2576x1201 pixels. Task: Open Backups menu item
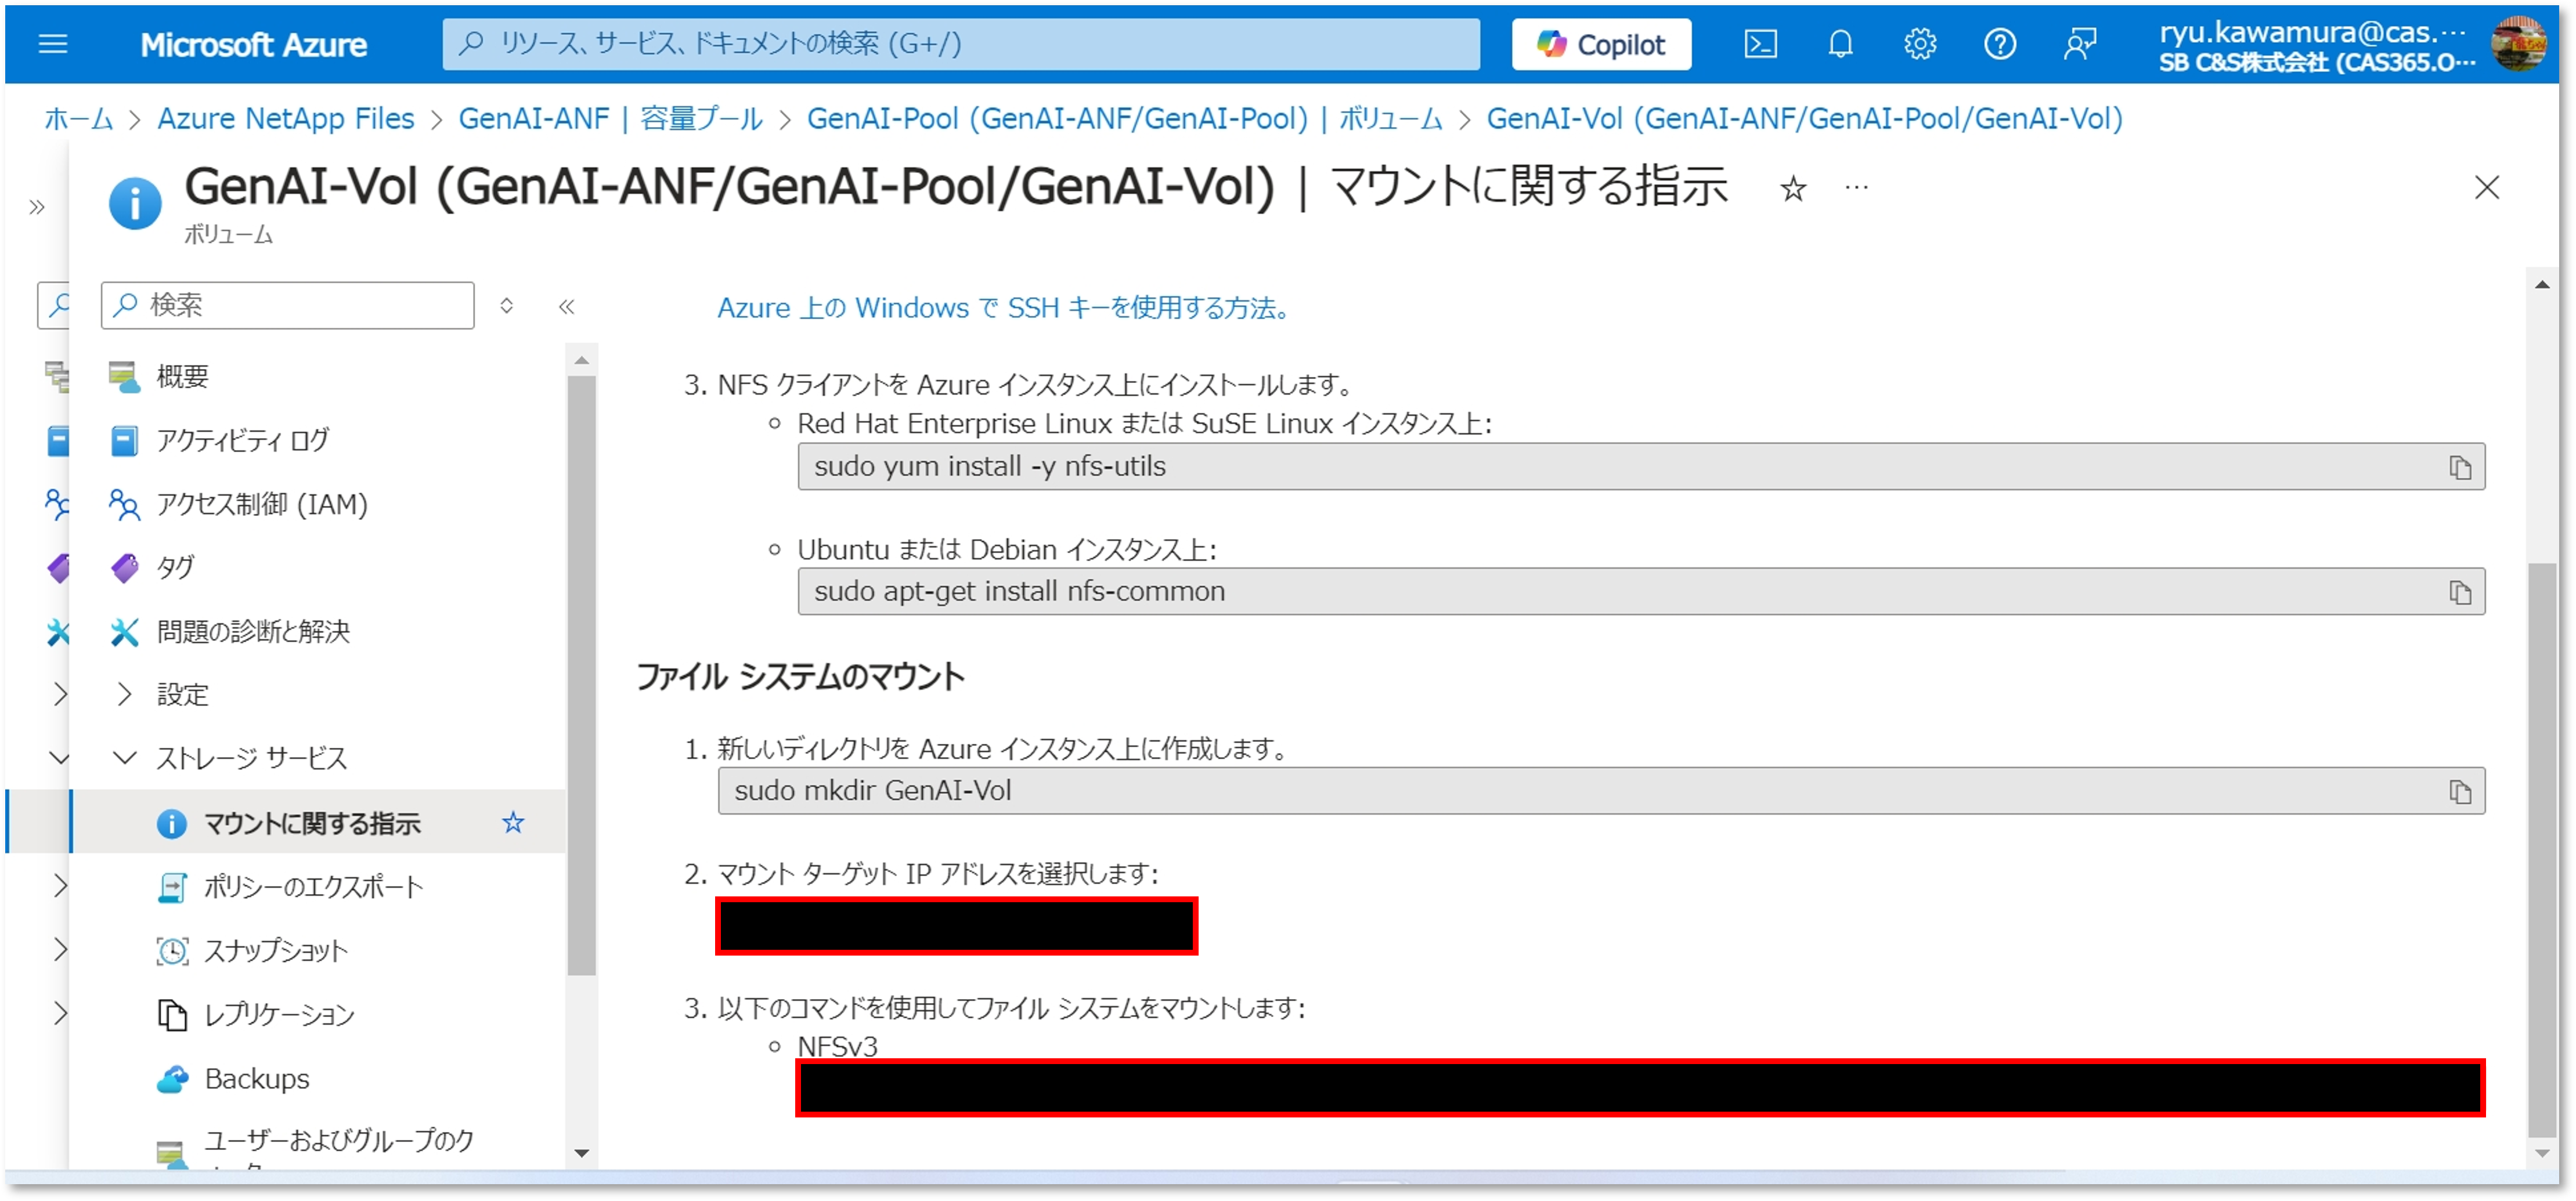pyautogui.click(x=257, y=1079)
